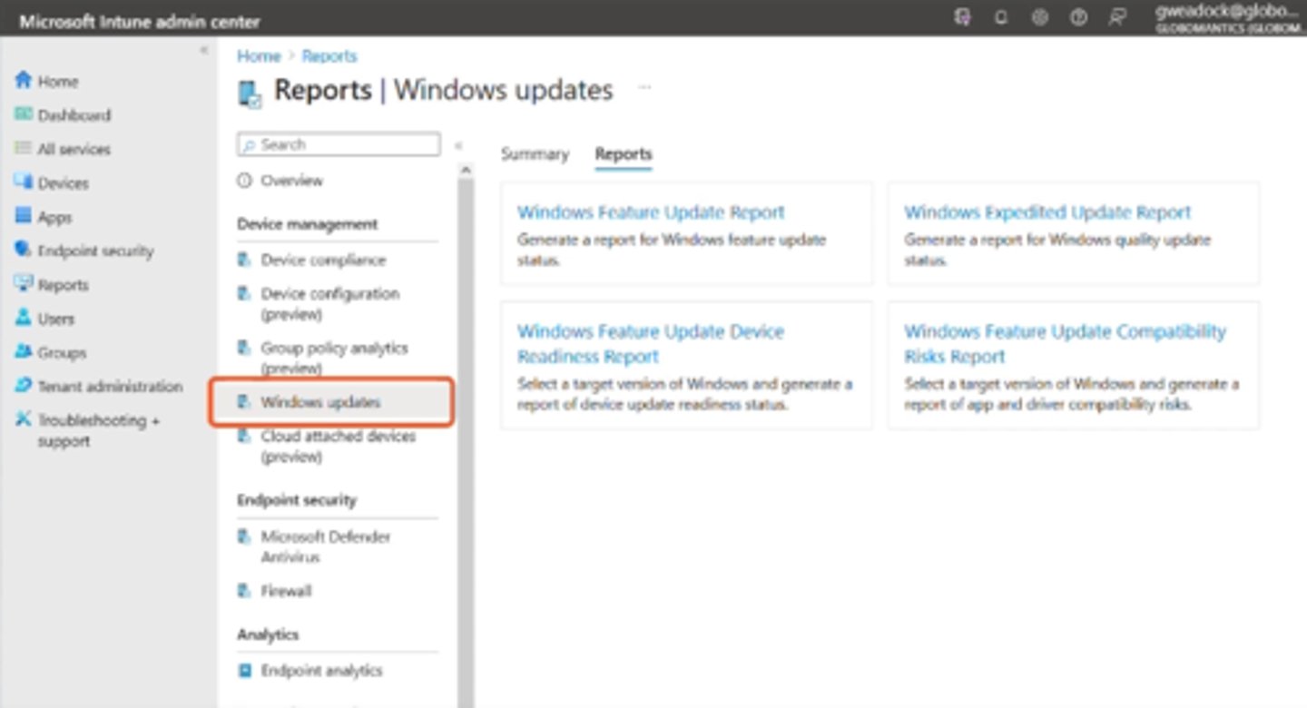This screenshot has width=1307, height=708.
Task: Switch to the Summary tab
Action: coord(535,154)
